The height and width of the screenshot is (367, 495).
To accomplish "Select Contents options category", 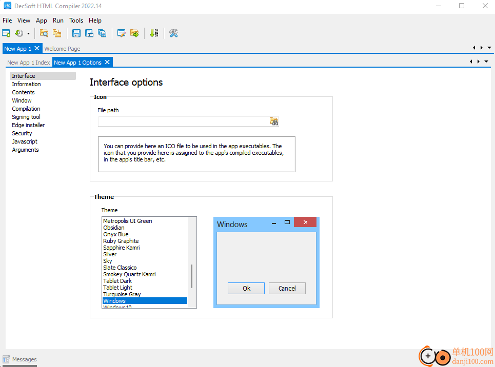I will (x=24, y=92).
